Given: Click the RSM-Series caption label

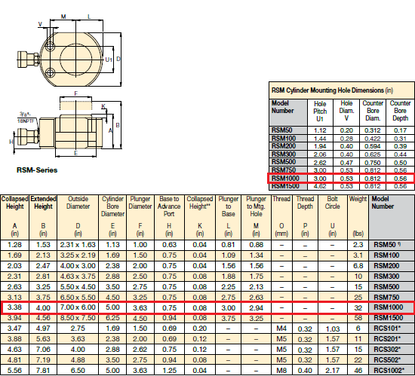Looking at the screenshot, I should point(37,170).
